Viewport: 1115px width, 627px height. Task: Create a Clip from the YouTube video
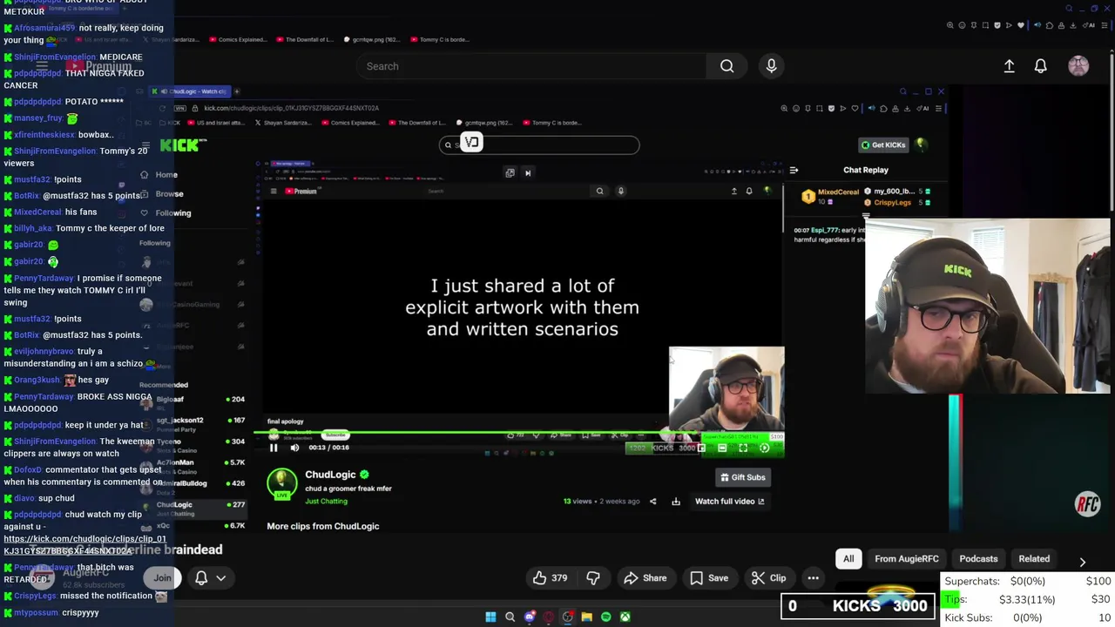click(x=768, y=578)
